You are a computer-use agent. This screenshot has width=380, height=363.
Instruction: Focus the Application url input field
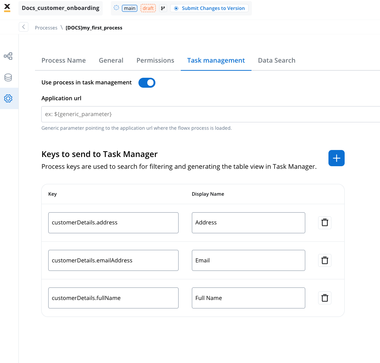click(211, 114)
